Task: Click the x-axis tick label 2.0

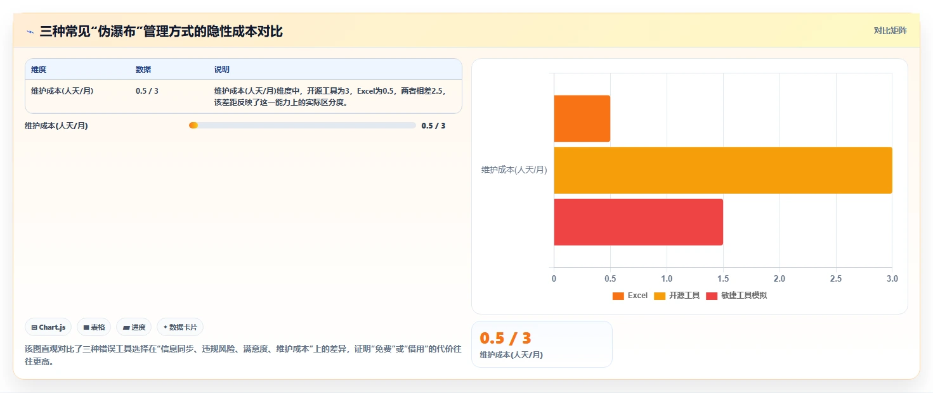Action: pos(780,279)
